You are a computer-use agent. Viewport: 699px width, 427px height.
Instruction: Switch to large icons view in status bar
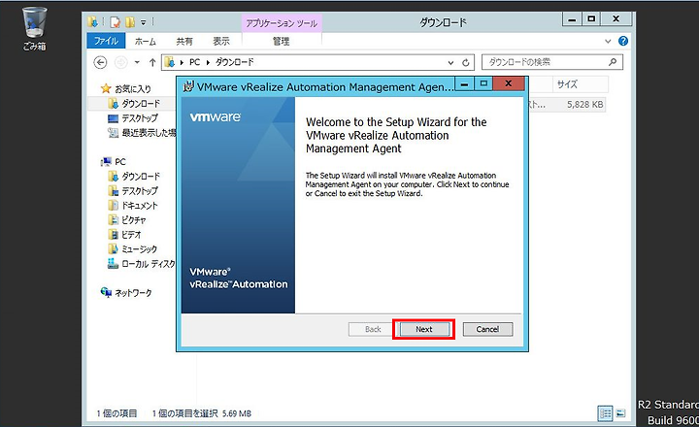coord(620,413)
